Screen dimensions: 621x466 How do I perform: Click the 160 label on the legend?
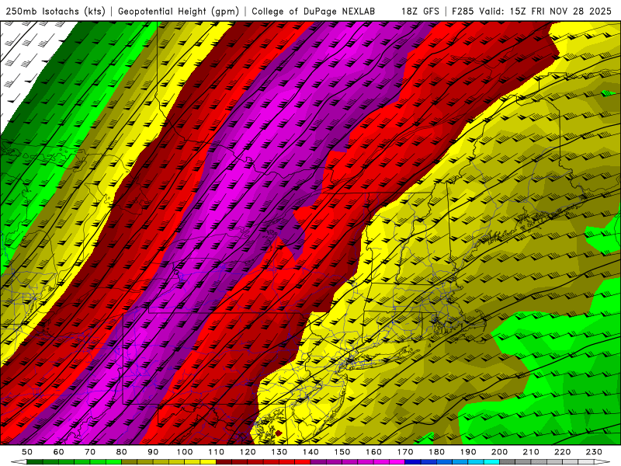373,452
